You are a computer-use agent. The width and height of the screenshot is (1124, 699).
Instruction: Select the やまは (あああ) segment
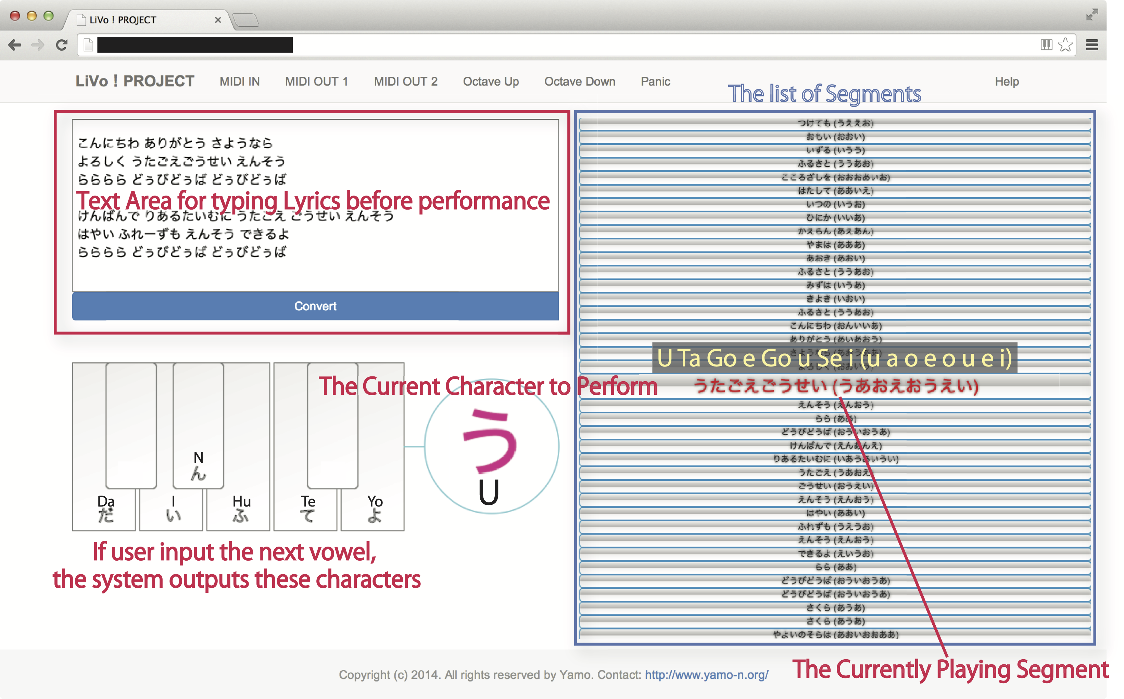click(x=835, y=245)
